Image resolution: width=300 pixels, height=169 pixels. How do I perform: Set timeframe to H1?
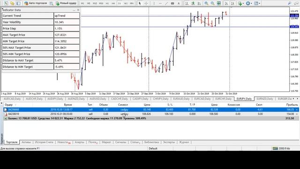107,3
